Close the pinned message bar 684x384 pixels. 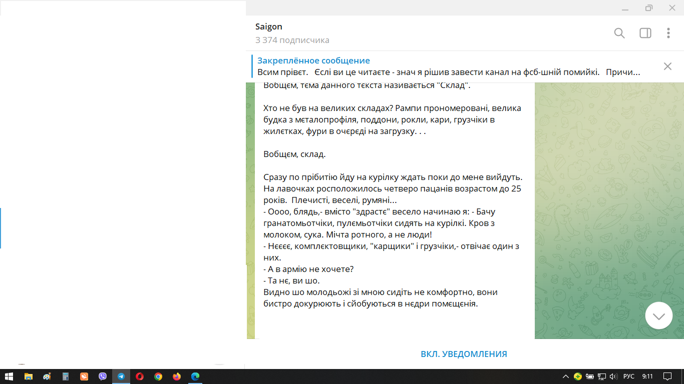coord(667,66)
